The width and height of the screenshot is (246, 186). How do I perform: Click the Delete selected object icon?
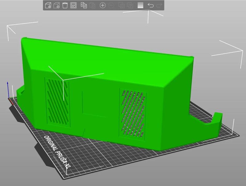57,5
